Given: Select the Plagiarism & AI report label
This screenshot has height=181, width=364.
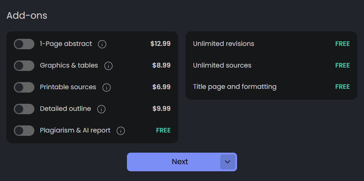Looking at the screenshot, I should tap(75, 130).
